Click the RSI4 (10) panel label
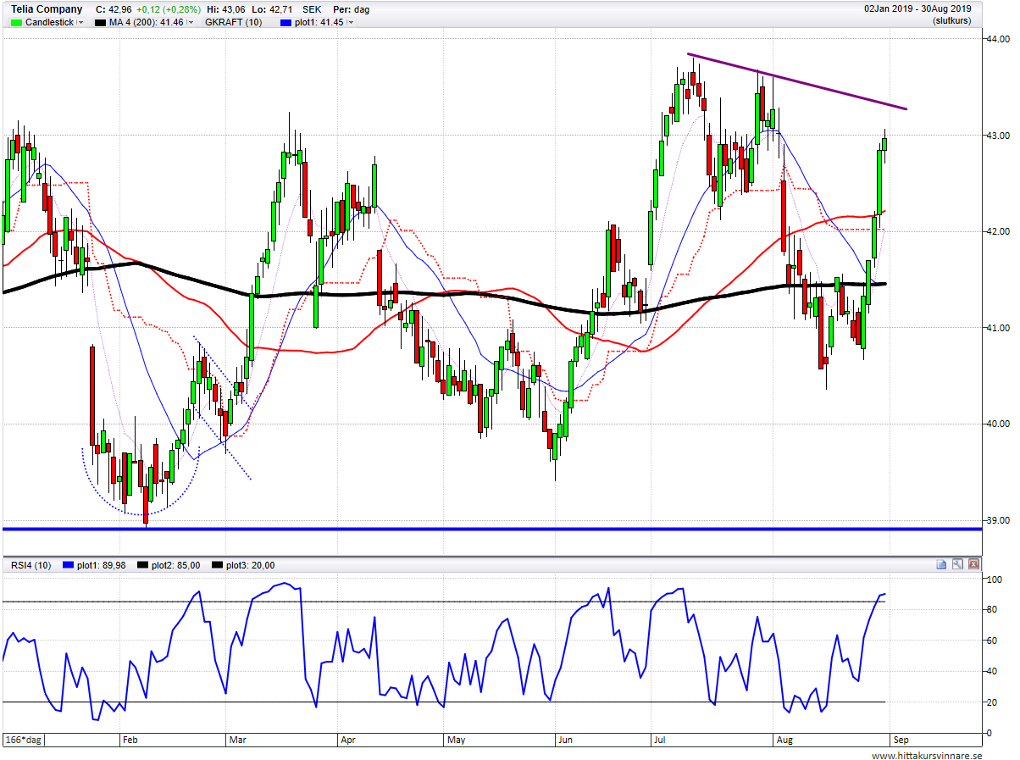Image resolution: width=1020 pixels, height=760 pixels. click(x=30, y=565)
